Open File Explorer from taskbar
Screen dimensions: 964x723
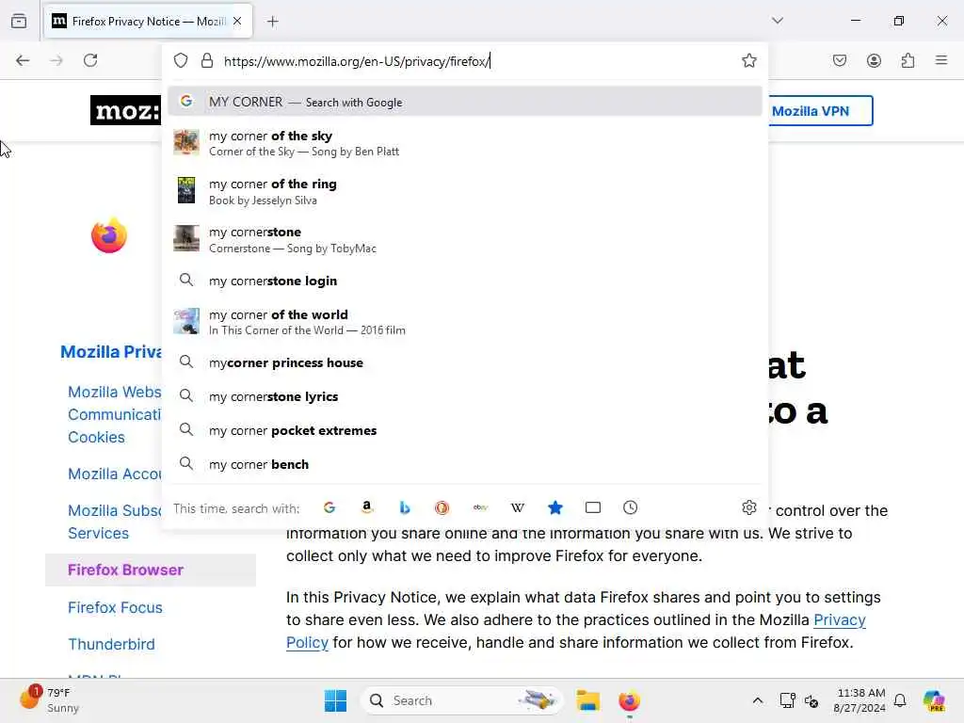click(x=587, y=700)
